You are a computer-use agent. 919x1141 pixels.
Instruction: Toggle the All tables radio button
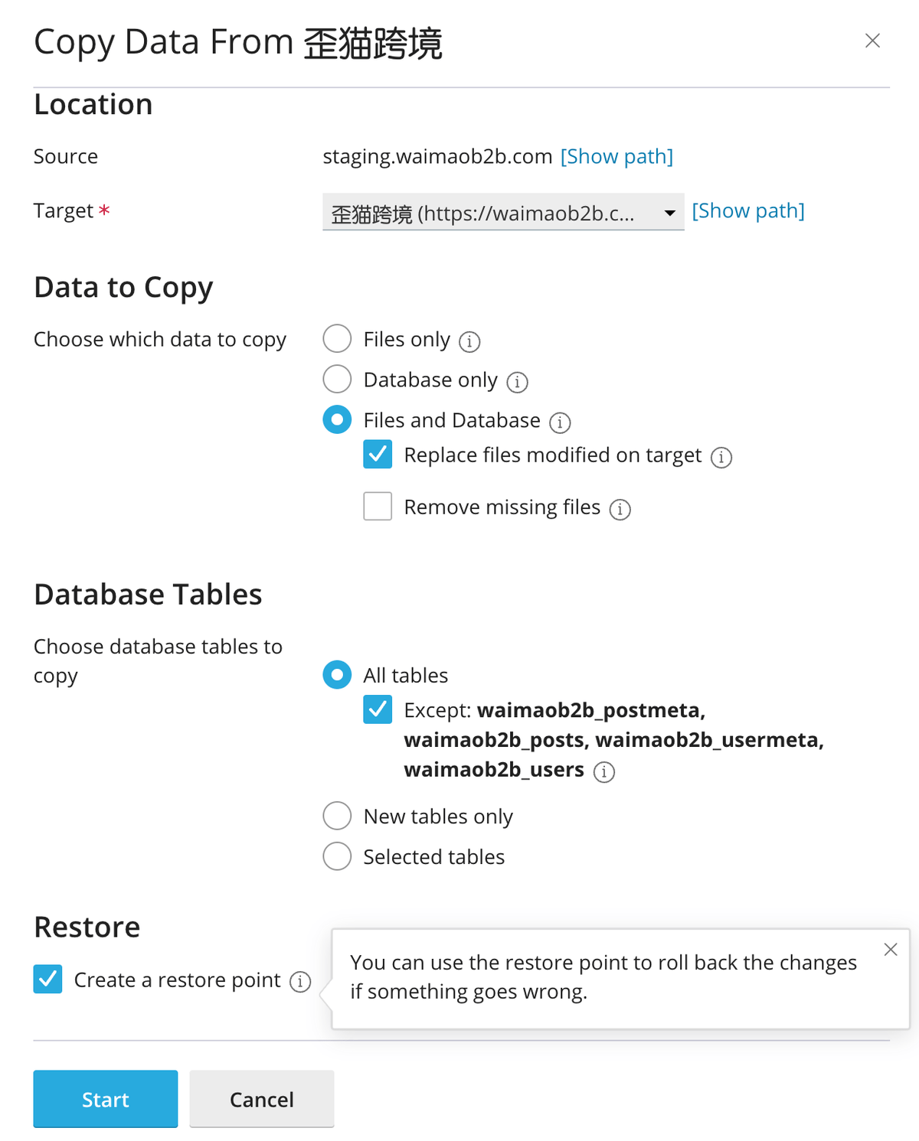337,675
